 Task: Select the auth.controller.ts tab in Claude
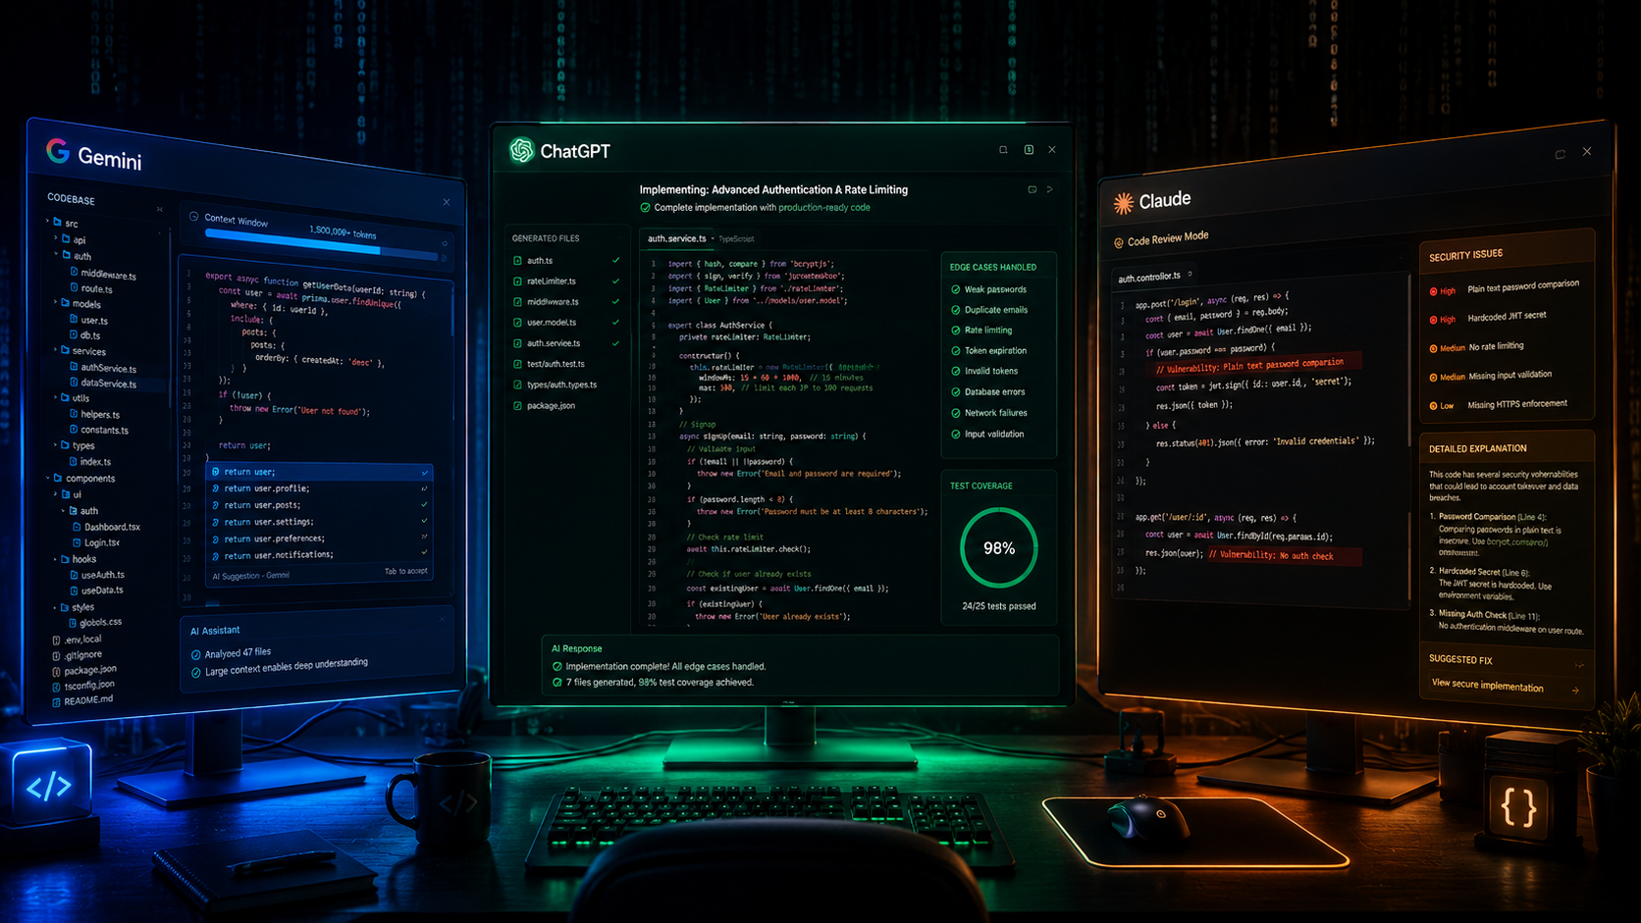(1154, 277)
